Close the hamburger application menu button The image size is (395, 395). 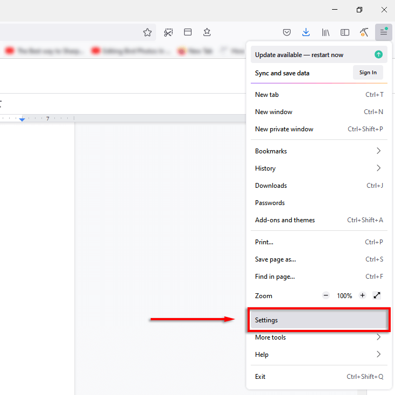coord(383,32)
